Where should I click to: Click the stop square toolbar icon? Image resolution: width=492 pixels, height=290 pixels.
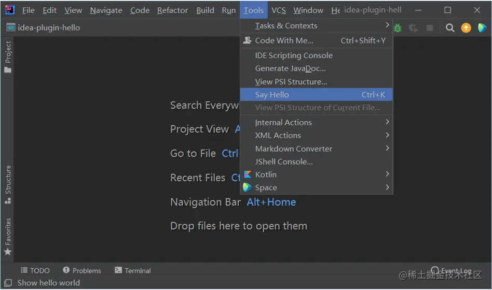(430, 28)
